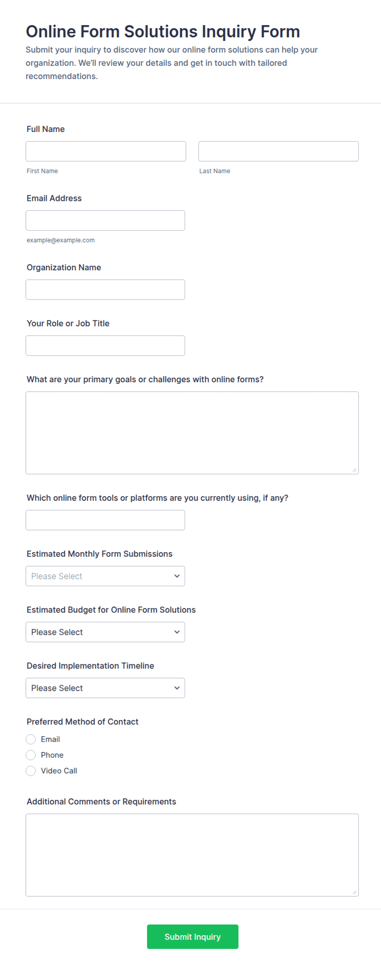Image resolution: width=381 pixels, height=969 pixels.
Task: Click the Submit Inquiry button
Action: [193, 937]
